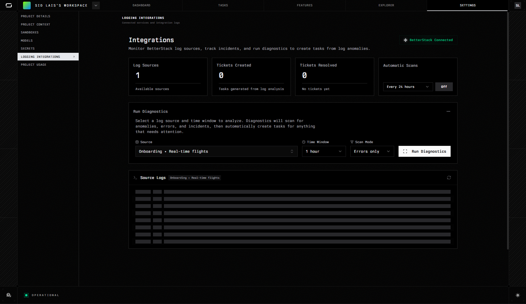The image size is (526, 304).
Task: Switch to the Features tab
Action: (x=305, y=5)
